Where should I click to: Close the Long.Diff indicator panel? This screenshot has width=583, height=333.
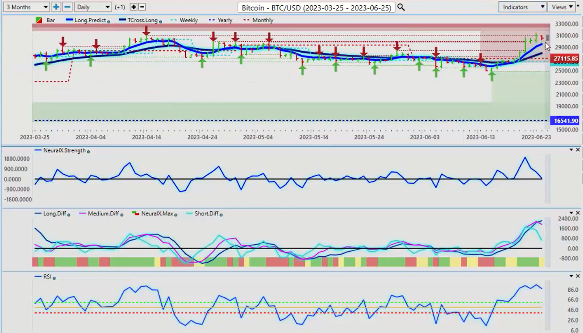[578, 213]
